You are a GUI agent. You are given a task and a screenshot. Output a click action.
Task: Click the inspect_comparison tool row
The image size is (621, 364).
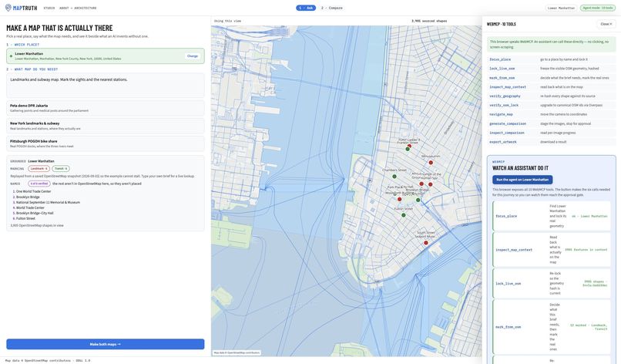point(552,133)
